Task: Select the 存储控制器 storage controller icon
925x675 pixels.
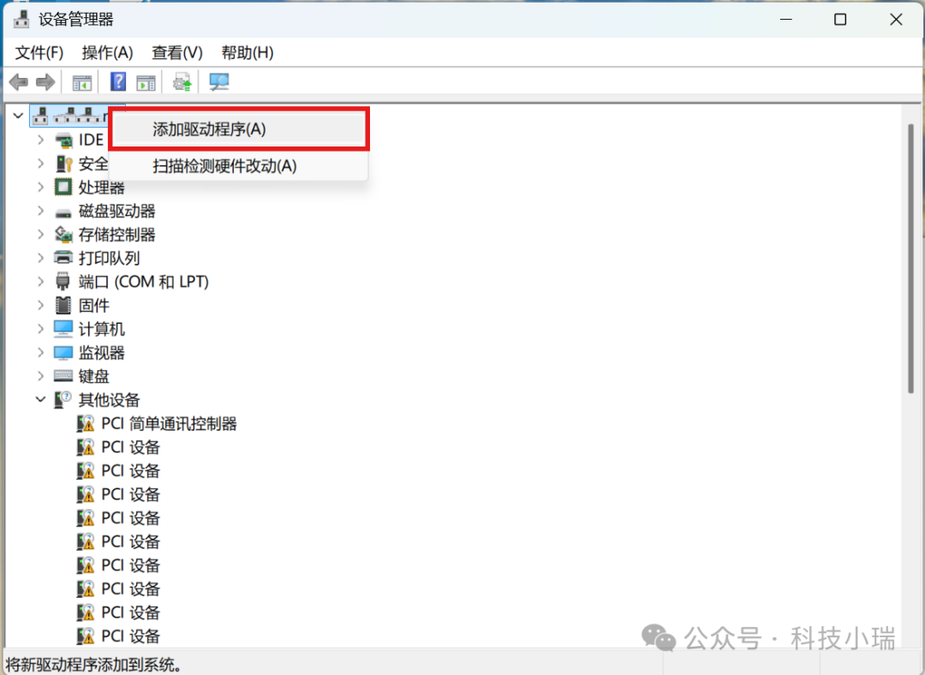Action: 63,234
